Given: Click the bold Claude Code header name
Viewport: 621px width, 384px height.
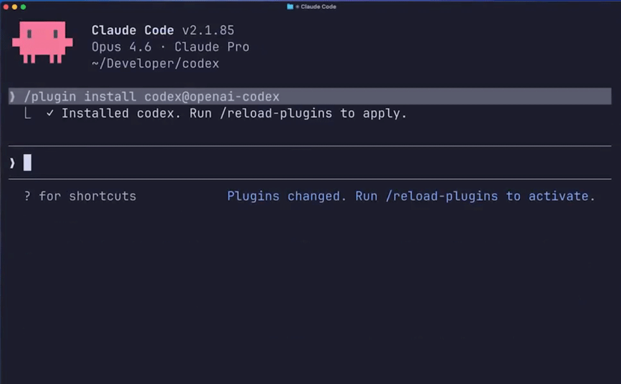Looking at the screenshot, I should click(x=133, y=30).
